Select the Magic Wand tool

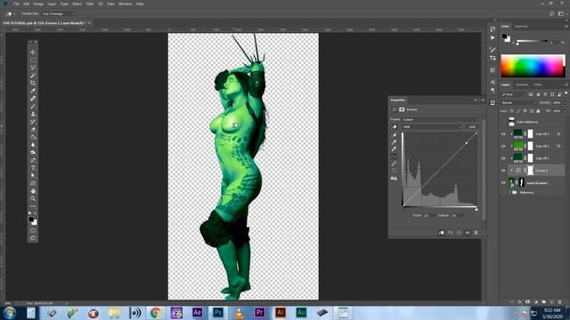click(x=33, y=75)
